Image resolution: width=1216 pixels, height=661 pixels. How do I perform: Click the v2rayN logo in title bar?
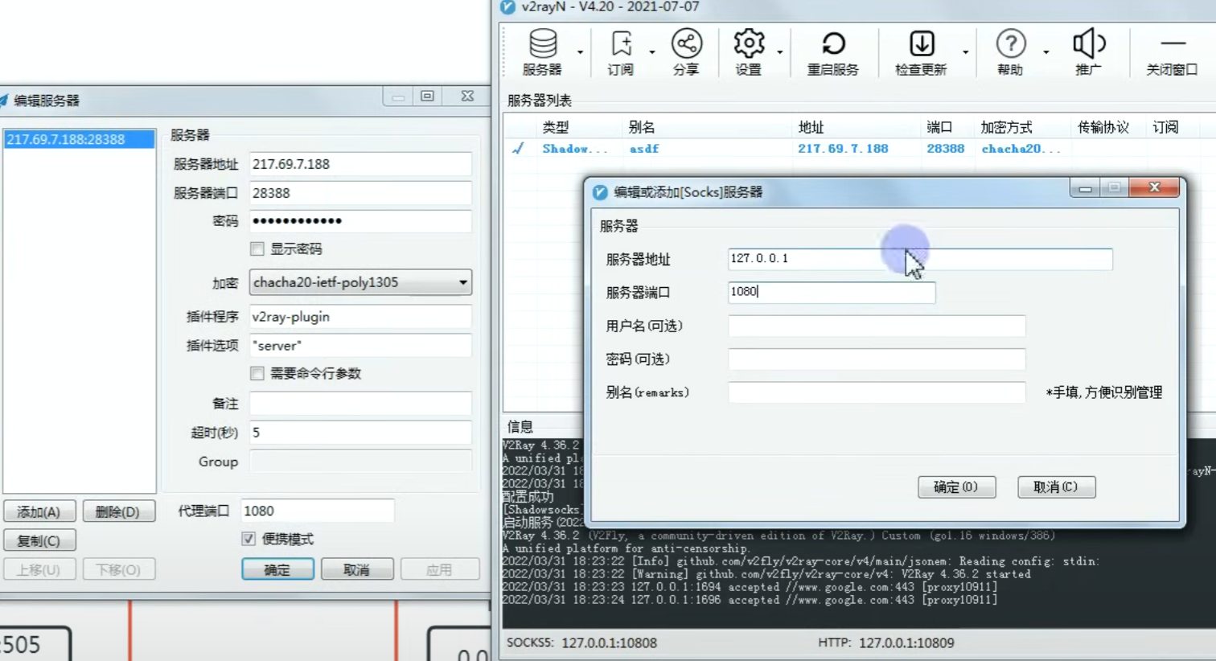(508, 7)
